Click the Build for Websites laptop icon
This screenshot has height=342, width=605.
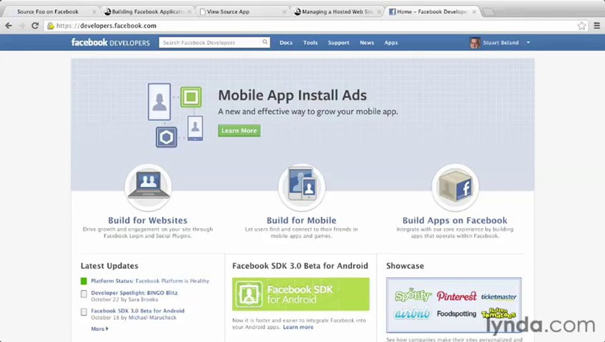(148, 187)
